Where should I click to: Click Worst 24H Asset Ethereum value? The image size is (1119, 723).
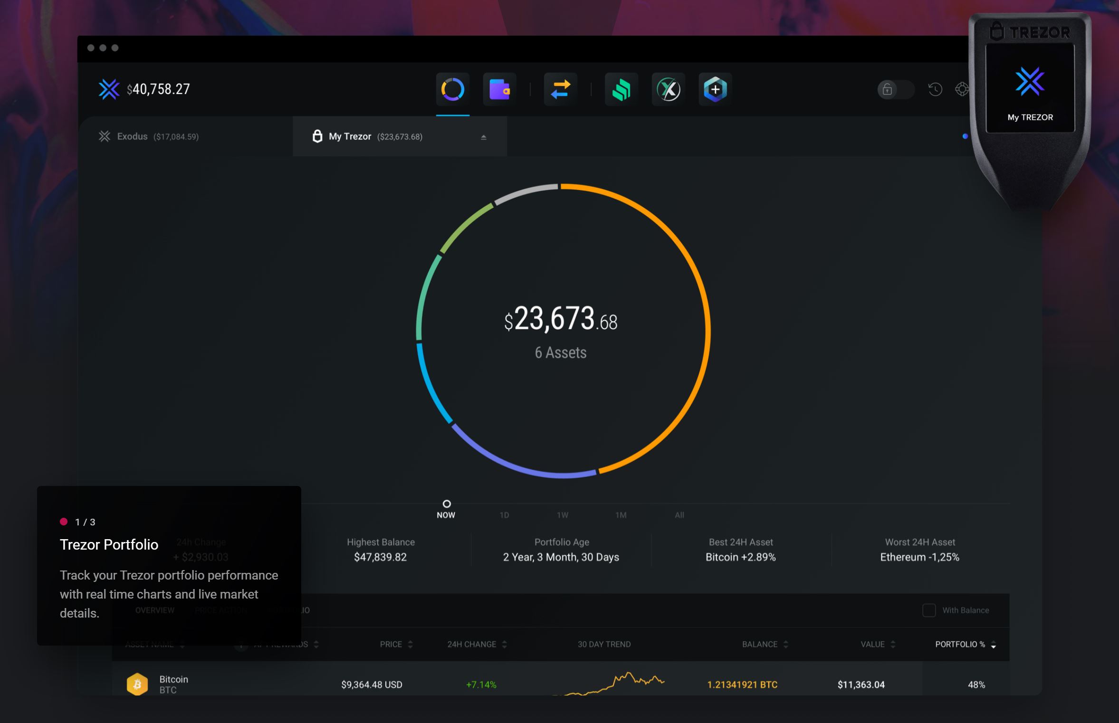920,557
